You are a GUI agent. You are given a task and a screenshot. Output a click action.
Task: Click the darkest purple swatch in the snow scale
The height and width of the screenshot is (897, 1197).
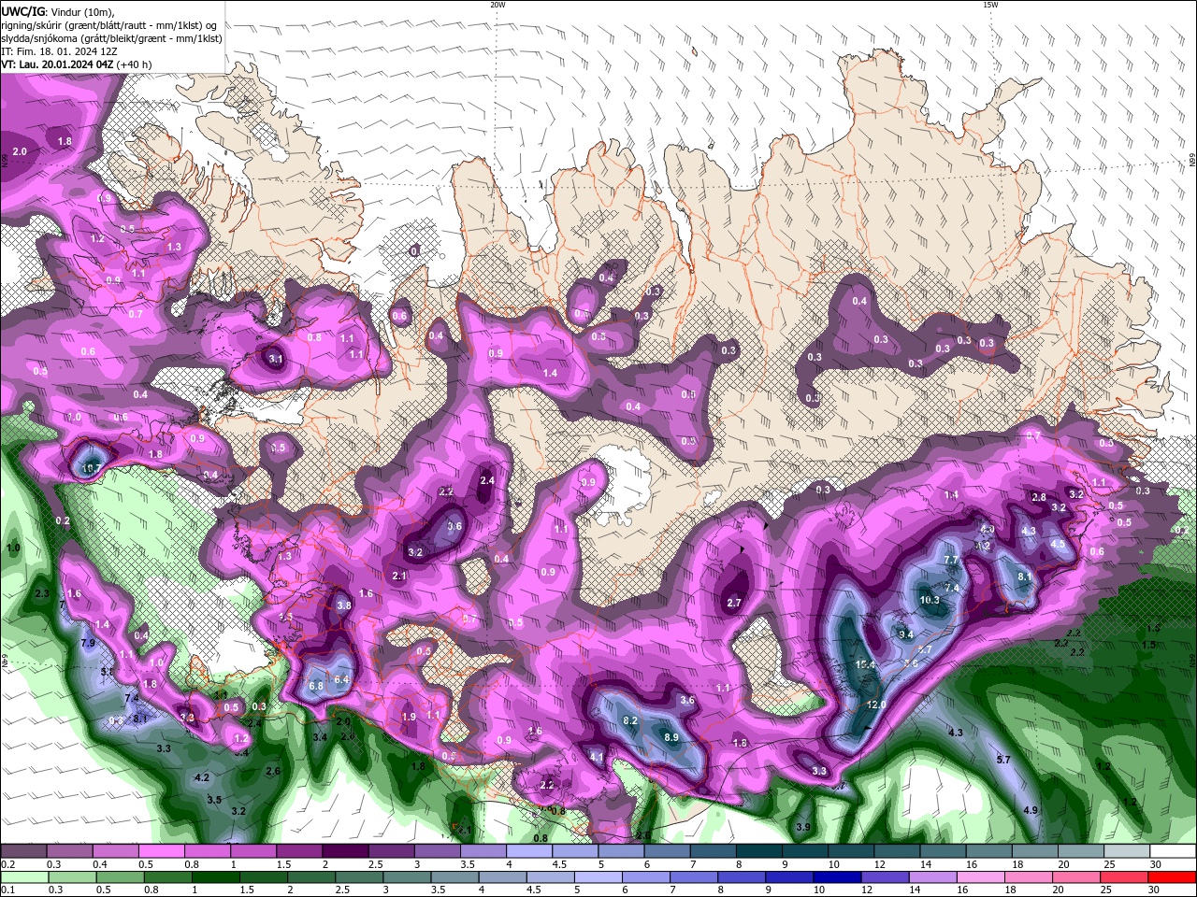coord(345,851)
